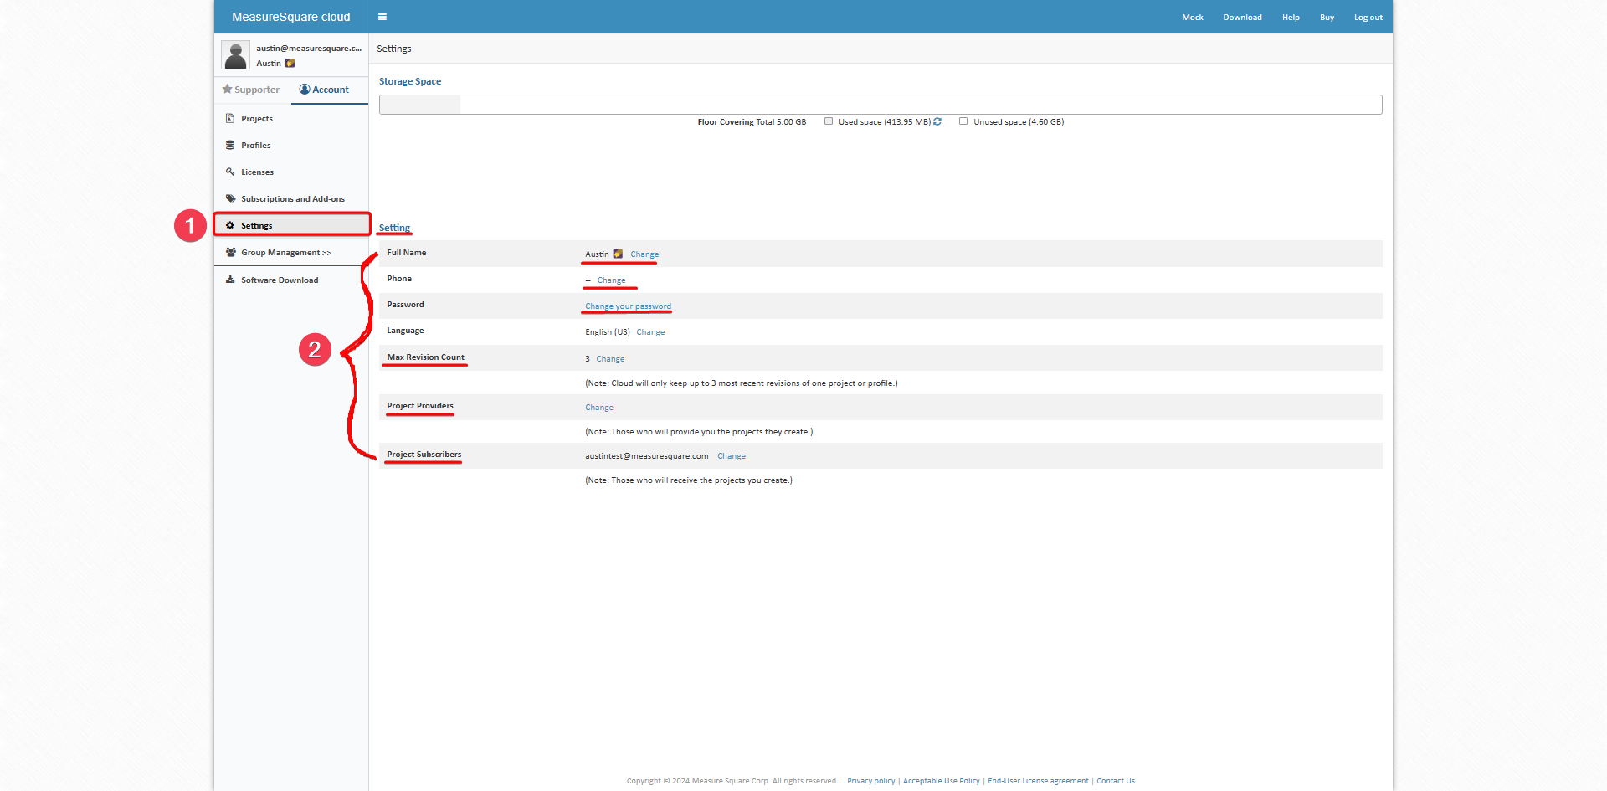Image resolution: width=1607 pixels, height=791 pixels.
Task: Click the badge icon under the account email
Action: pyautogui.click(x=290, y=63)
